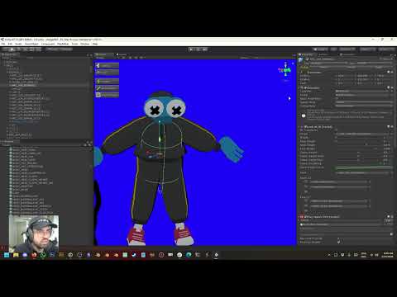Toggle the GameObject active checkbox in the Inspector
The image size is (397, 297).
tap(308, 59)
